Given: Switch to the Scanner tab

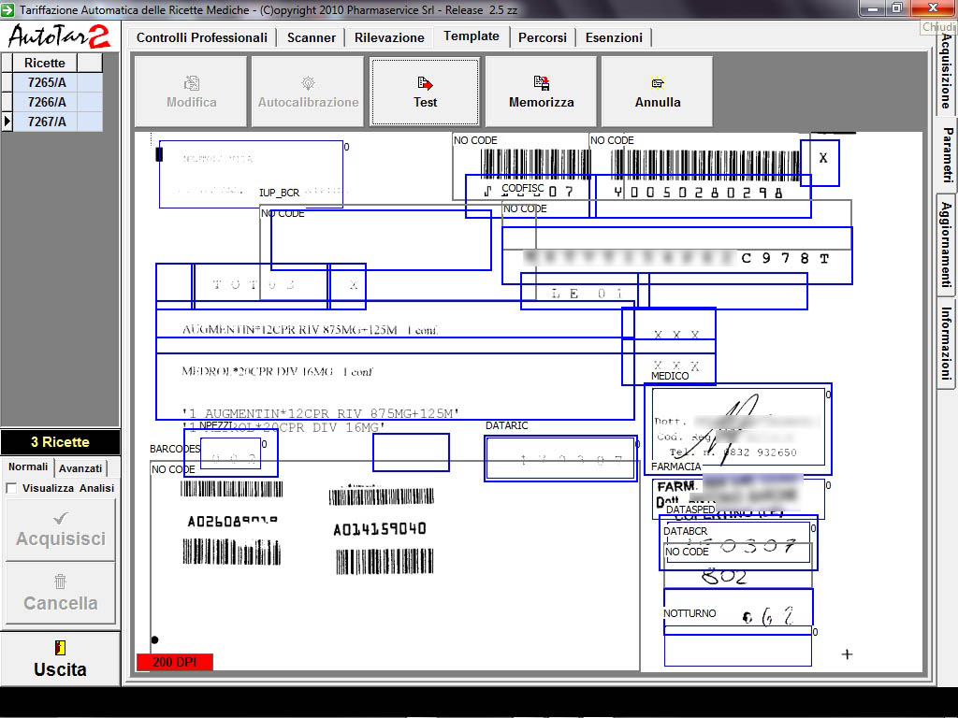Looking at the screenshot, I should (312, 37).
